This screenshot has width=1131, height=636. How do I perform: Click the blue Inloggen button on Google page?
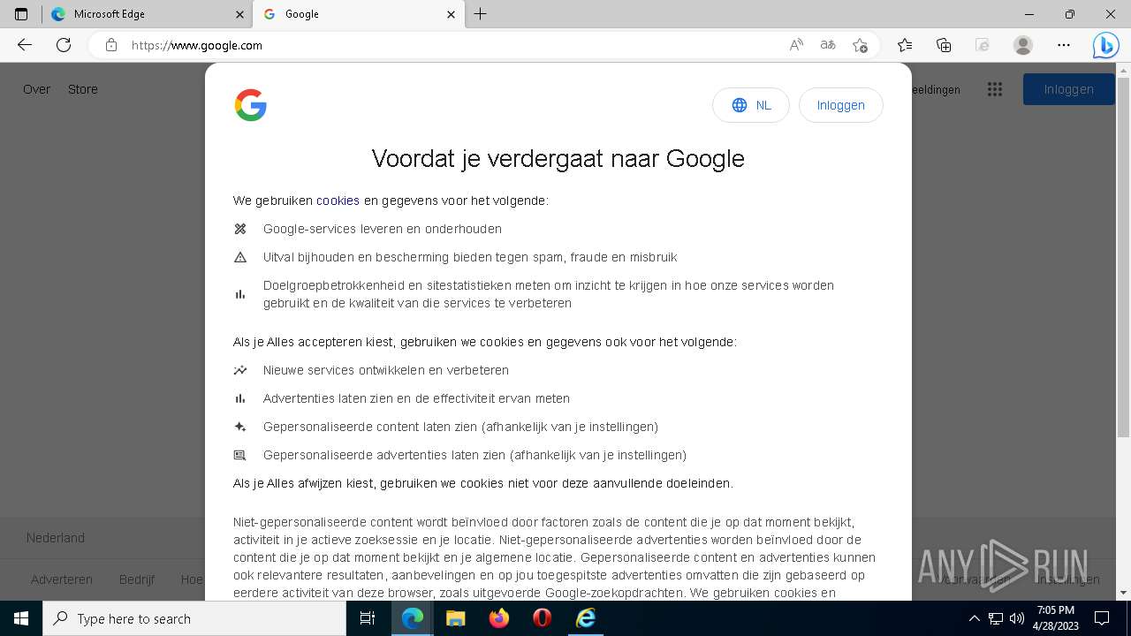point(1068,89)
